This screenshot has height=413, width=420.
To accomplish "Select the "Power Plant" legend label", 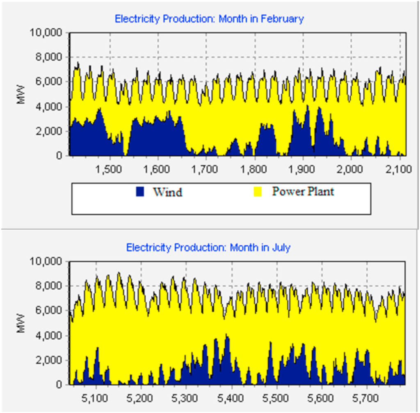I will (x=303, y=192).
